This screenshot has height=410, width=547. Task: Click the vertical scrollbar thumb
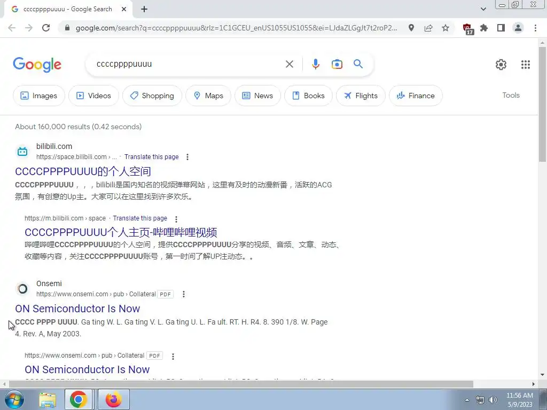tap(542, 103)
